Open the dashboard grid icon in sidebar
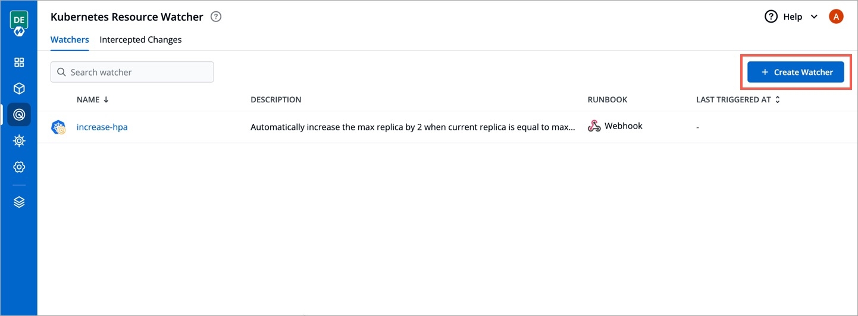858x316 pixels. [x=19, y=62]
